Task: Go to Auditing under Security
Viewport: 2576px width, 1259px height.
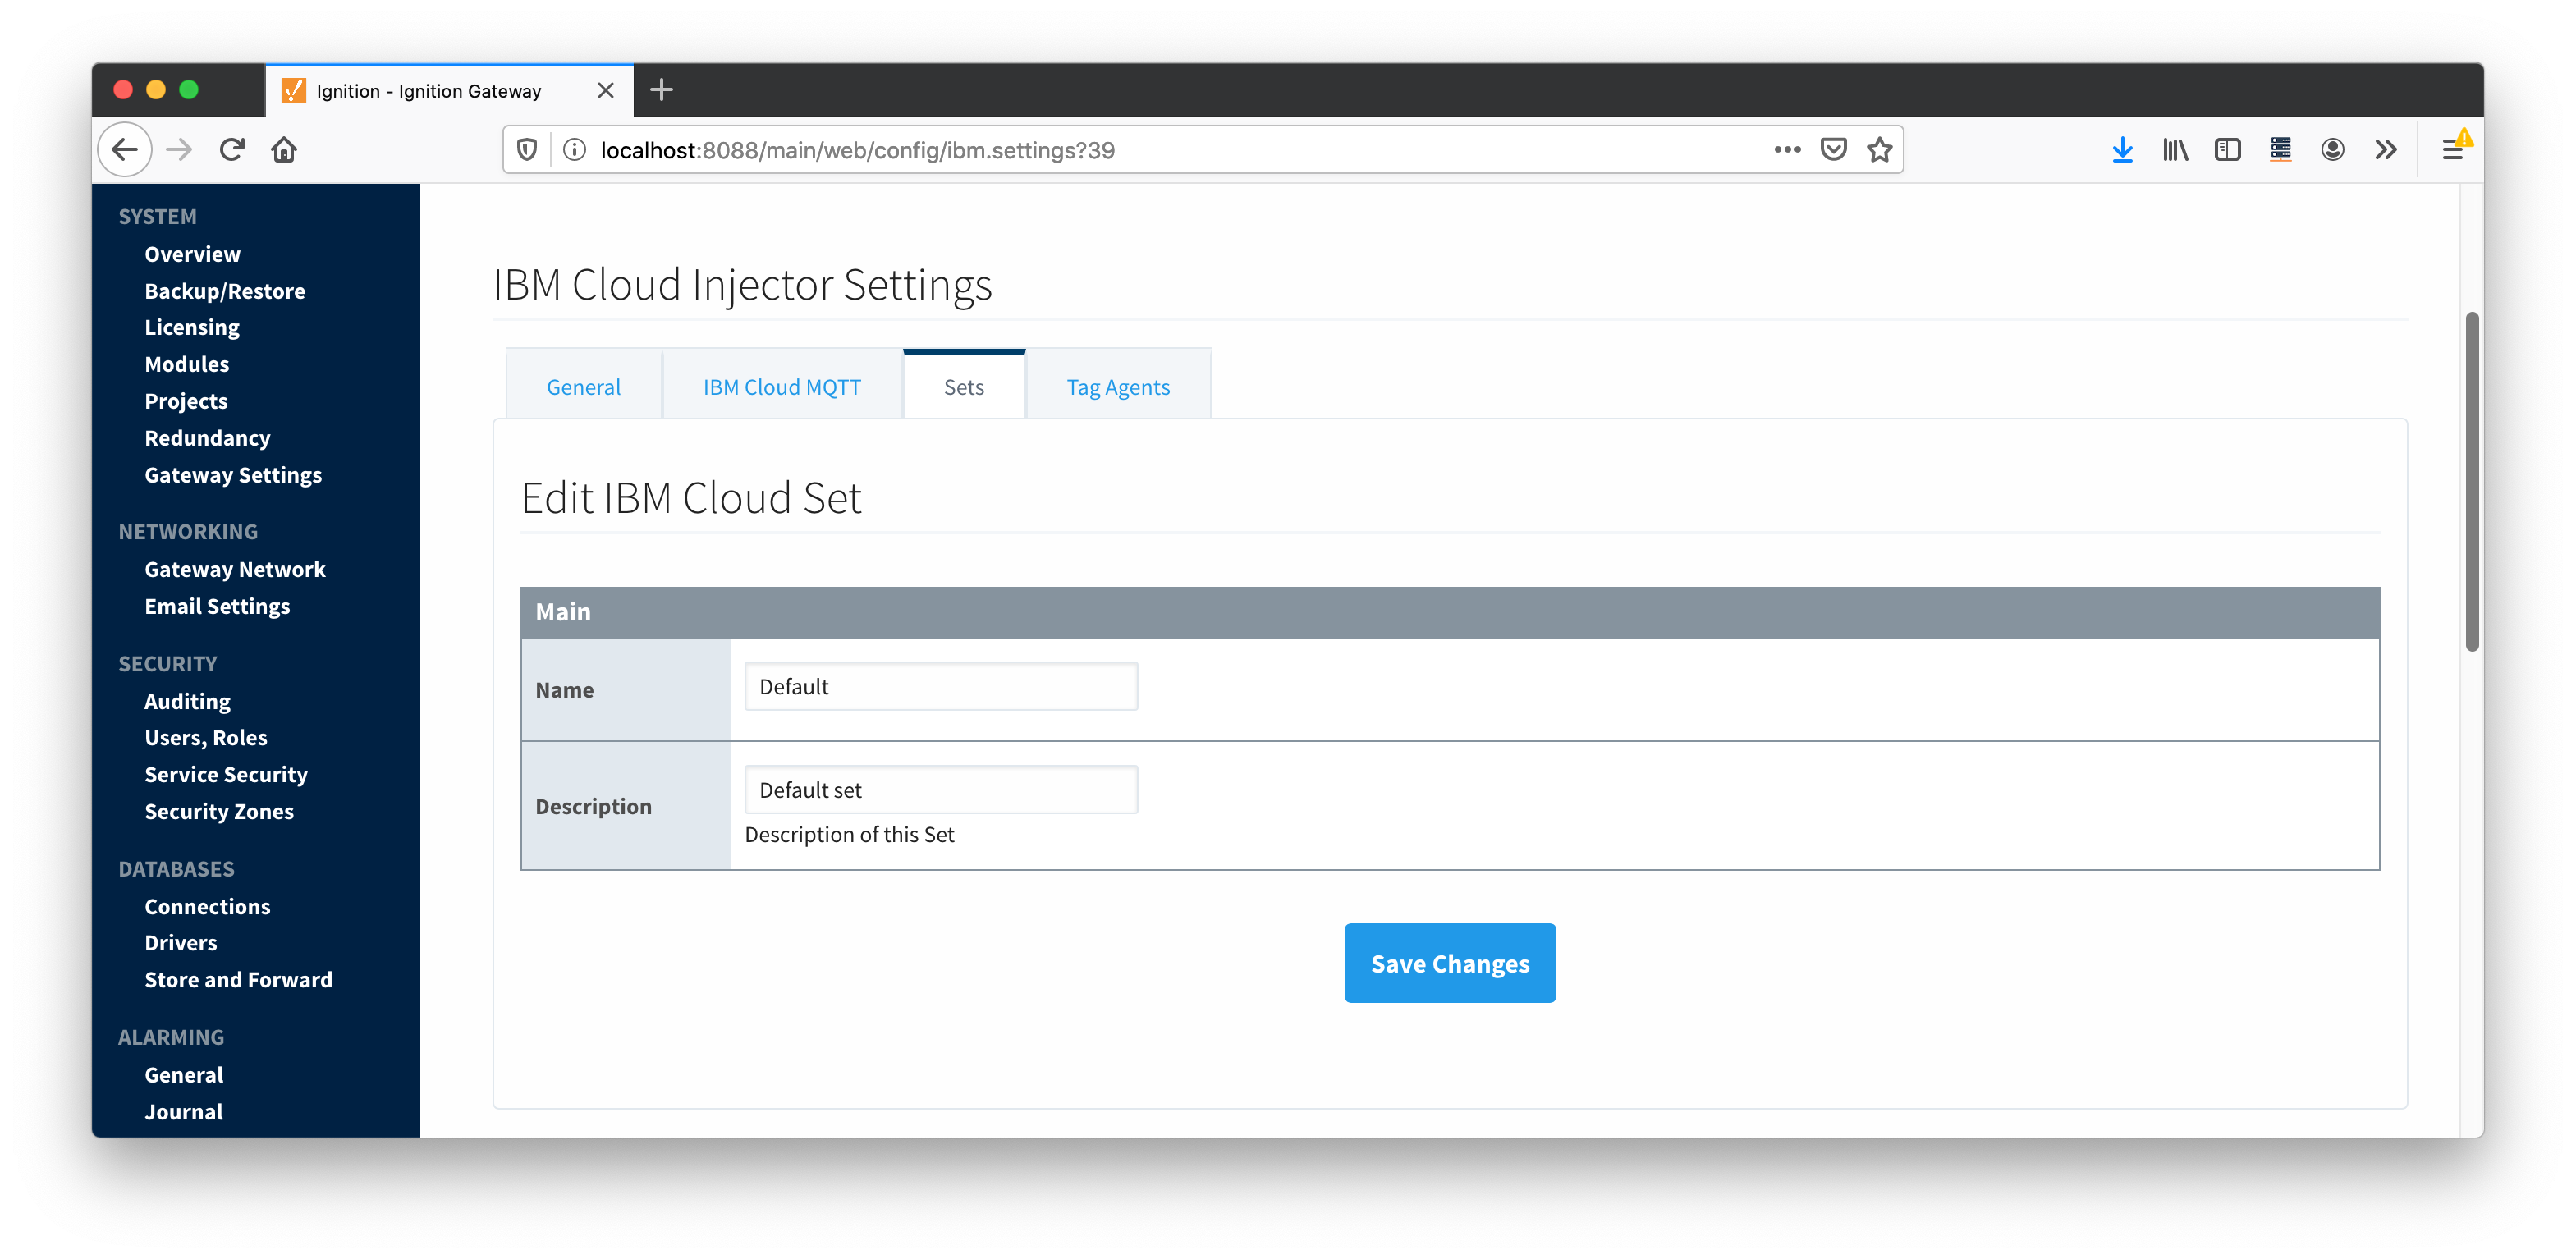Action: [187, 701]
